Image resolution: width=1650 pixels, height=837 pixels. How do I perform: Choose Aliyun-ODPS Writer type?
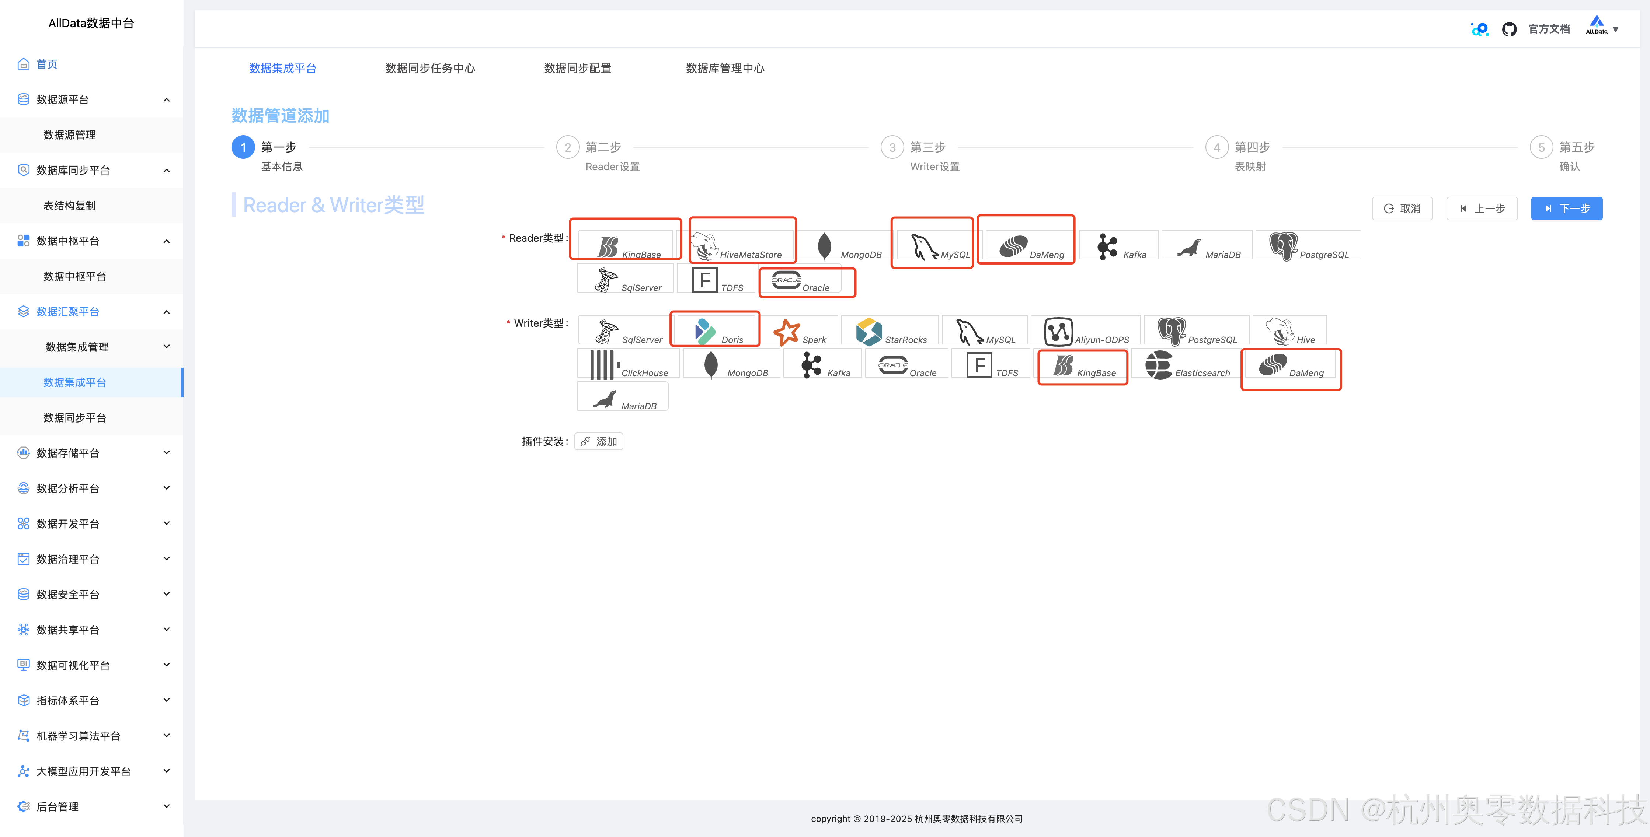click(x=1086, y=330)
